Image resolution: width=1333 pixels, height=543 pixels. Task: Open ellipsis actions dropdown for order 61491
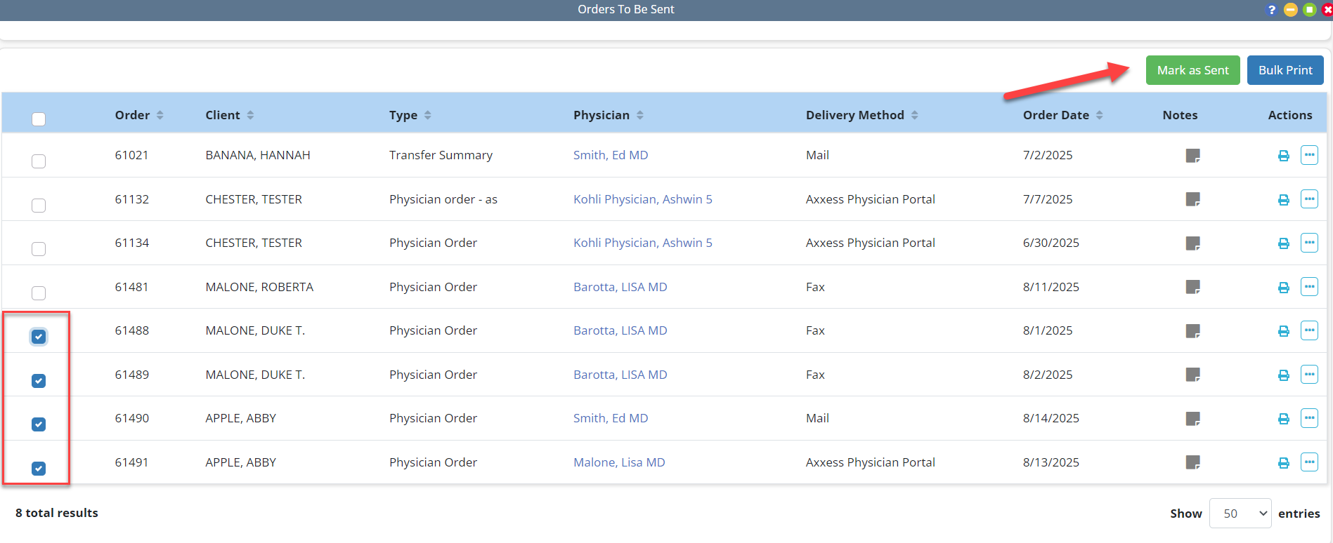pyautogui.click(x=1309, y=462)
